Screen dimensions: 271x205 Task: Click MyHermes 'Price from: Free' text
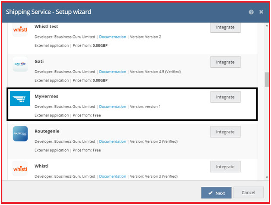coord(87,116)
